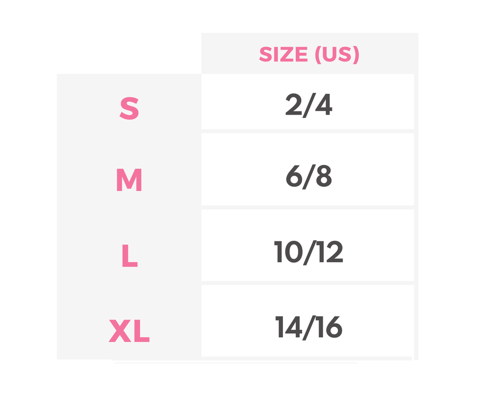The width and height of the screenshot is (484, 404).
Task: Click the number 4 in the S row
Action: (323, 106)
